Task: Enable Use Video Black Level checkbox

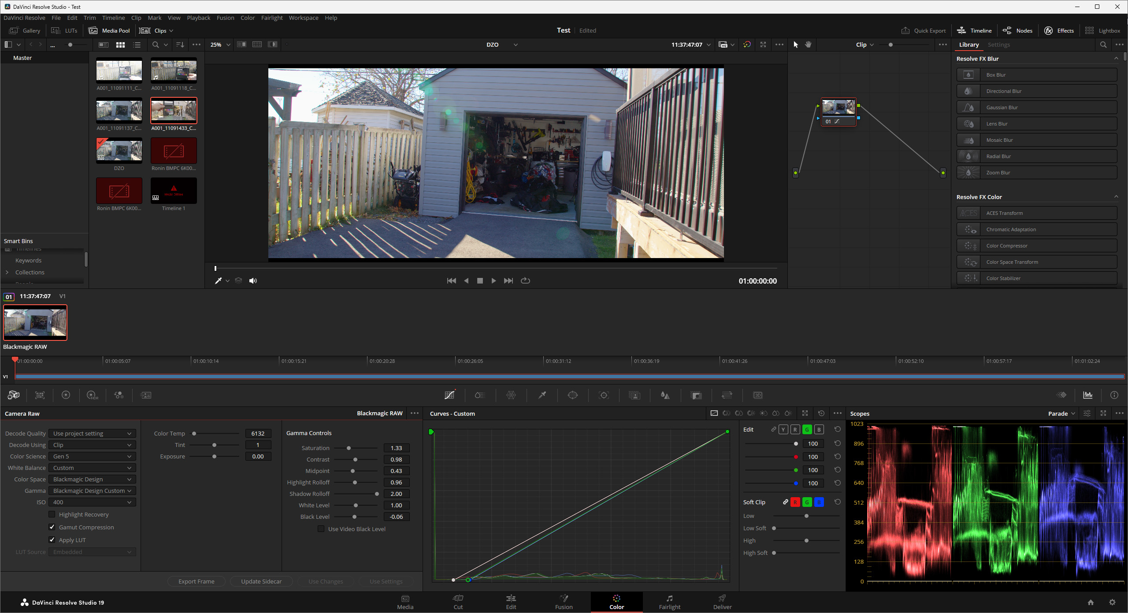Action: [x=321, y=528]
